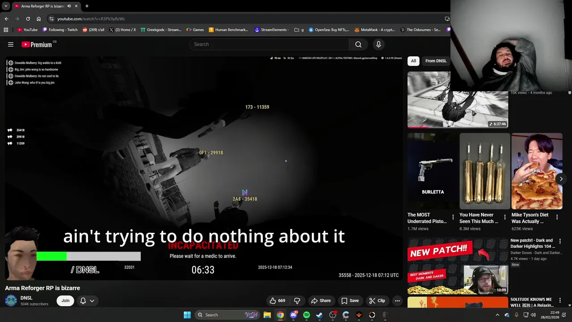This screenshot has height=322, width=572.
Task: Open Human Benchmark bookmark
Action: 228,30
